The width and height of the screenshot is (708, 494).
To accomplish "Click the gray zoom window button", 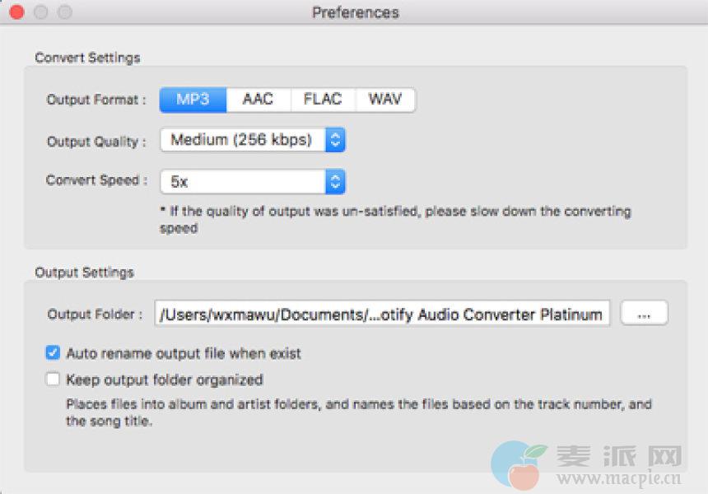I will pos(64,12).
